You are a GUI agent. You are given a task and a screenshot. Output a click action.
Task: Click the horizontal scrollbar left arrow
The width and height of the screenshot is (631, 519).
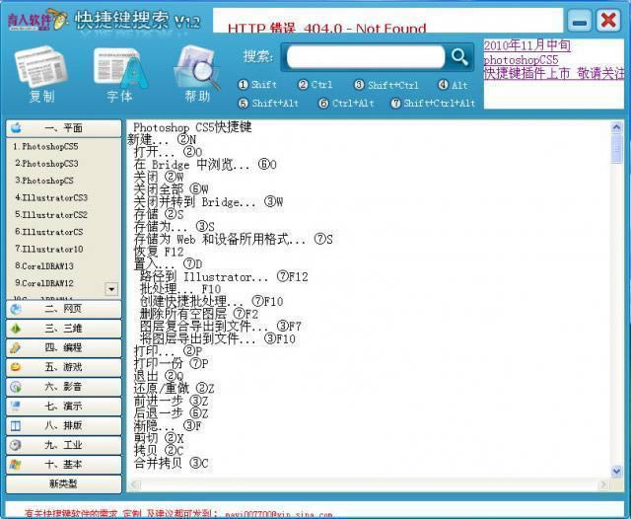pos(135,484)
